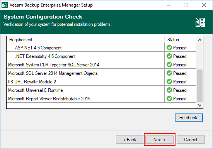Click the scroll up arrow of requirements list
This screenshot has width=213, height=149.
click(x=199, y=40)
